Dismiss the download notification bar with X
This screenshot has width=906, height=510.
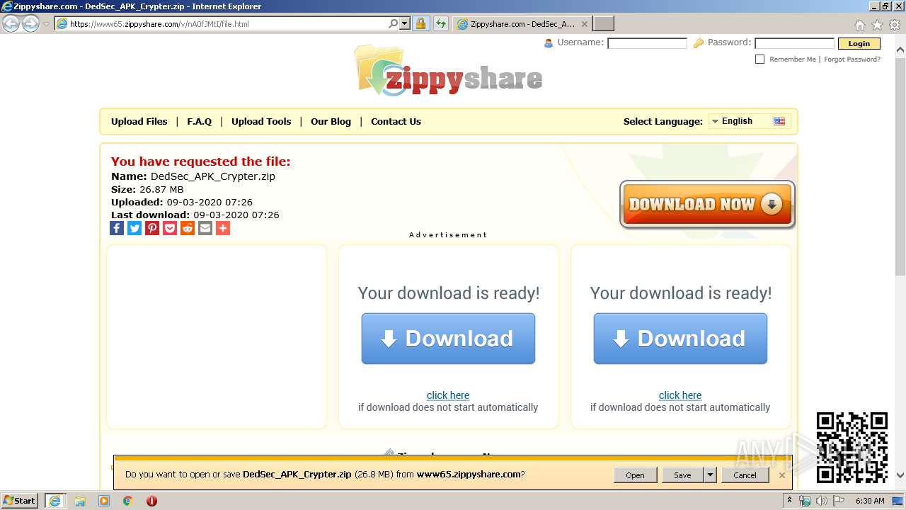tap(782, 475)
